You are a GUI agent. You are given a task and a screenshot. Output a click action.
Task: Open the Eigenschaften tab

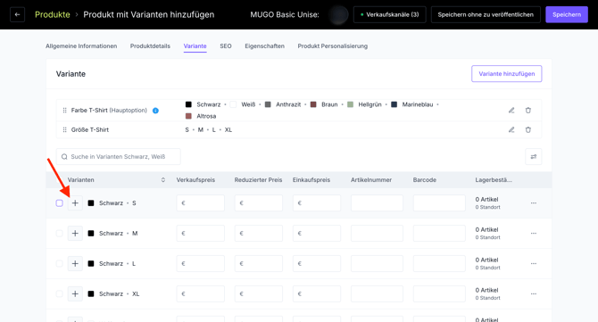click(265, 46)
